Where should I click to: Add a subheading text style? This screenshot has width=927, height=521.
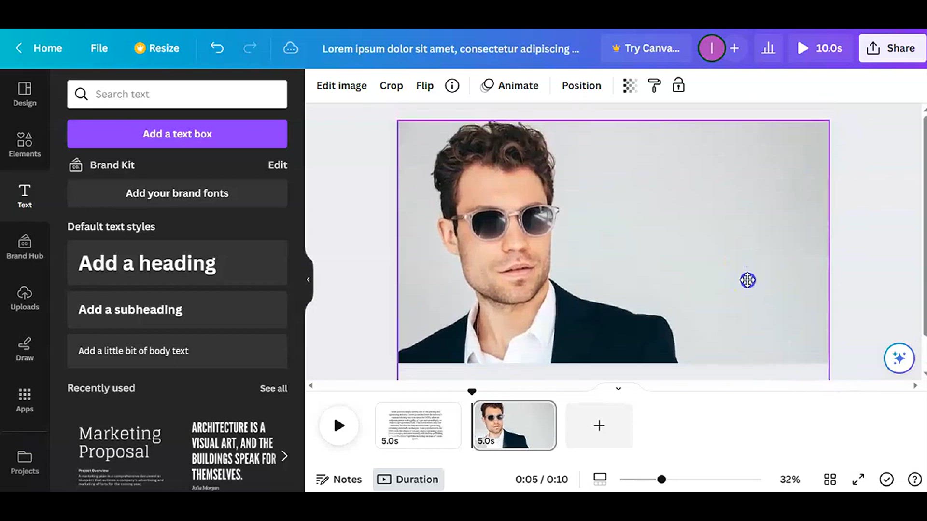[177, 310]
